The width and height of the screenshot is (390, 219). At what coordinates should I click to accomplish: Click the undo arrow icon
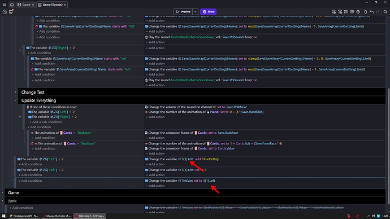(x=371, y=12)
